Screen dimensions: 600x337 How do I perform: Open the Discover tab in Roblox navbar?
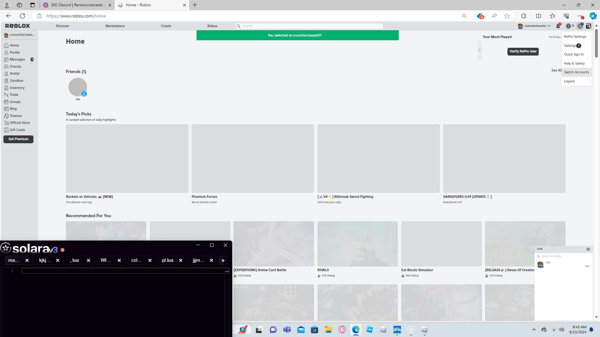point(62,26)
